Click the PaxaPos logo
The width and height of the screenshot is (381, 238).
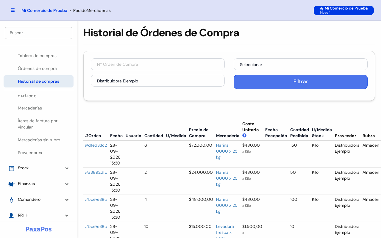point(39,229)
